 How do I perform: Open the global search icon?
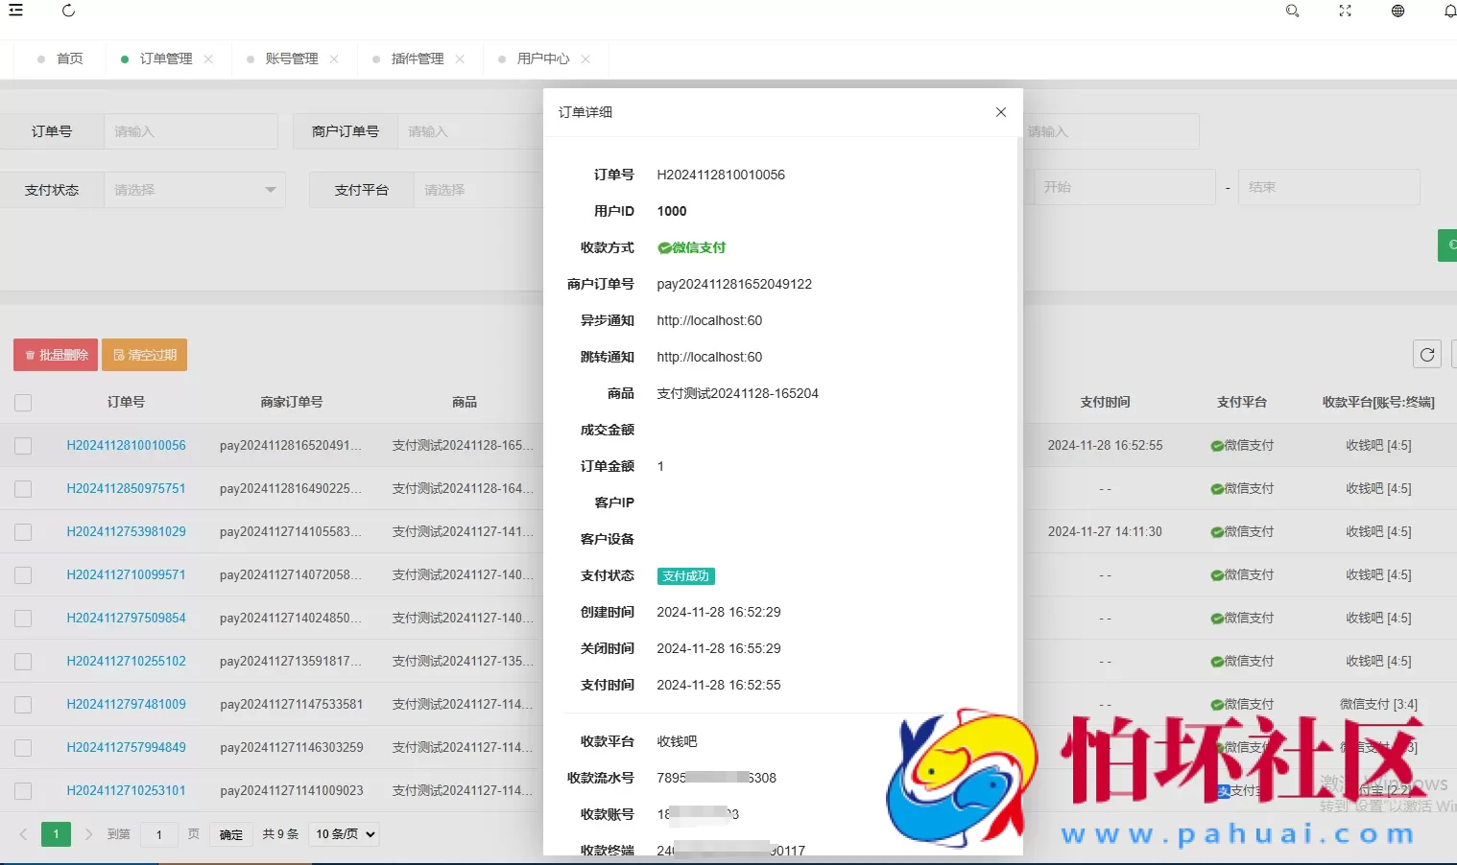click(x=1292, y=11)
